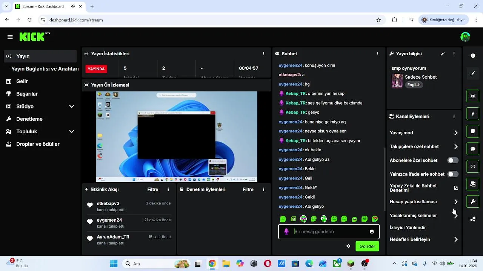Click the English language tag
The height and width of the screenshot is (271, 483).
click(414, 85)
